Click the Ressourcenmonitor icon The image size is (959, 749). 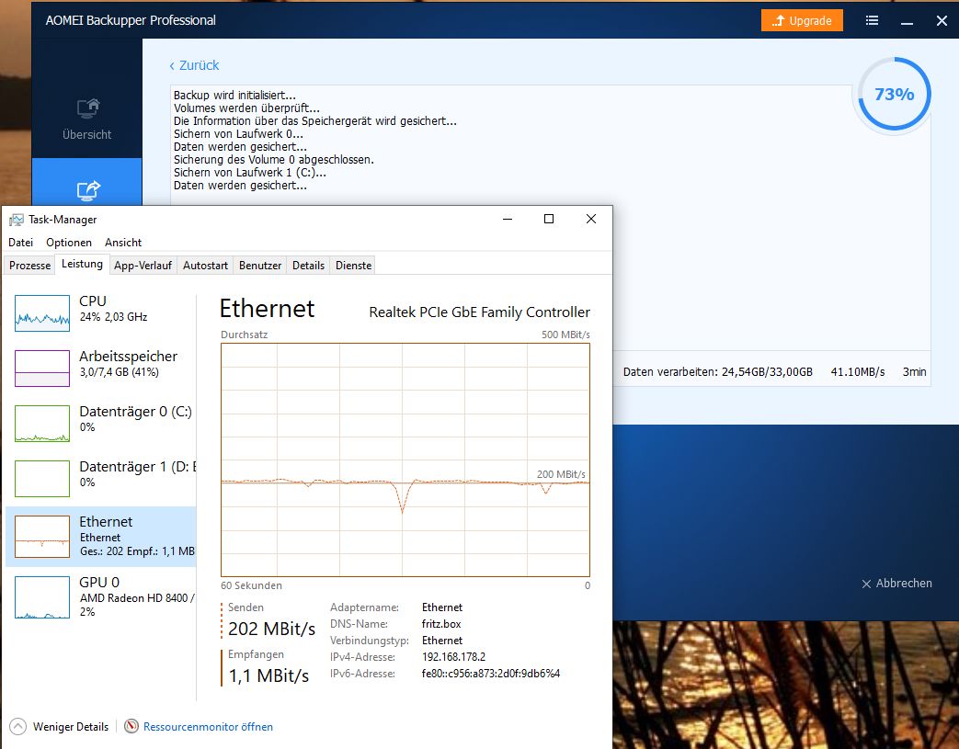131,726
